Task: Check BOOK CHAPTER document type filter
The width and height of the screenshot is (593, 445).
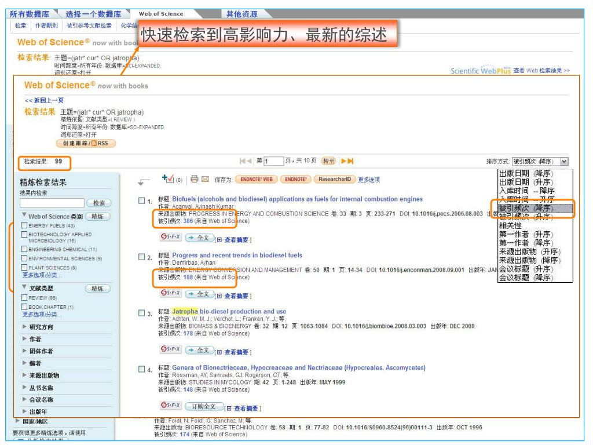Action: [x=24, y=307]
